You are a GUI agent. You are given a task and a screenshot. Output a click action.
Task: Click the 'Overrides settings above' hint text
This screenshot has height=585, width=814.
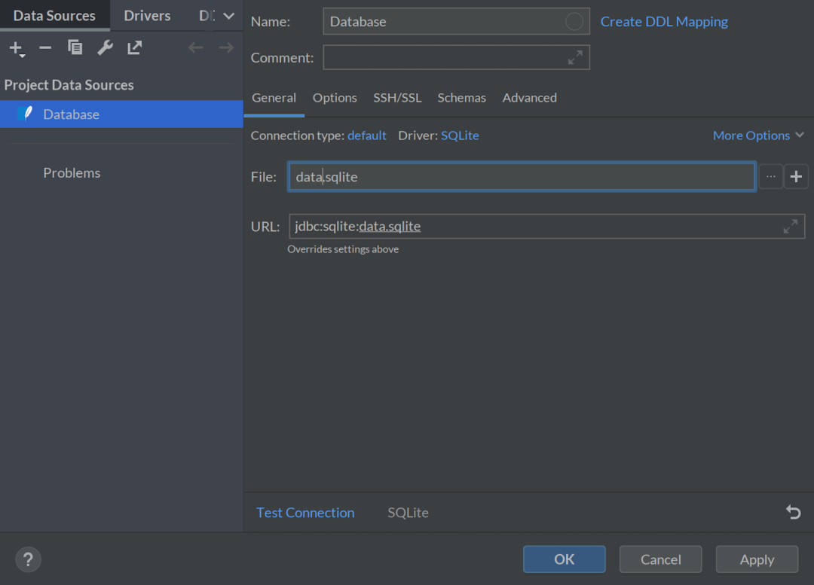pos(343,249)
